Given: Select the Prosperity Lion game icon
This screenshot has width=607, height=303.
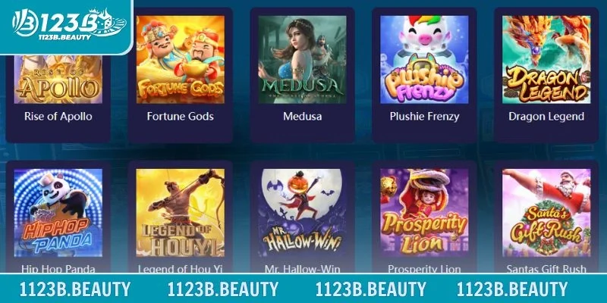Looking at the screenshot, I should tap(424, 213).
